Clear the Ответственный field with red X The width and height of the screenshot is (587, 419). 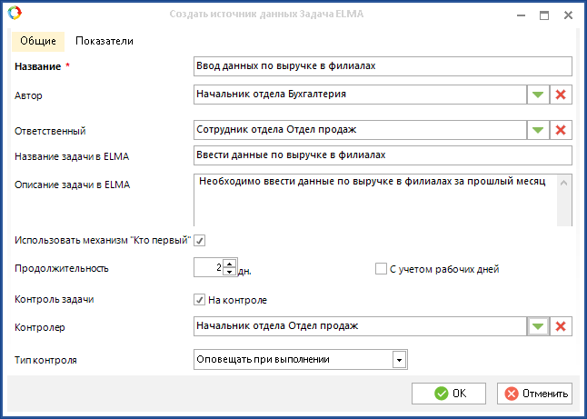[x=561, y=130]
